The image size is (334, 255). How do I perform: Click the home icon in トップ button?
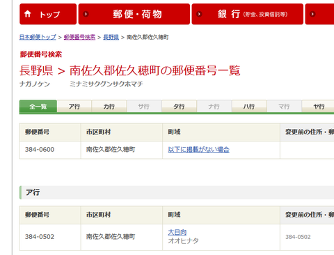coord(28,14)
